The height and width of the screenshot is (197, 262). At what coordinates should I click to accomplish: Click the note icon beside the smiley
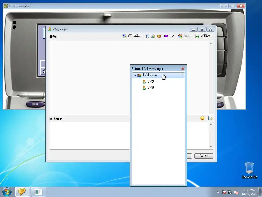pyautogui.click(x=210, y=118)
